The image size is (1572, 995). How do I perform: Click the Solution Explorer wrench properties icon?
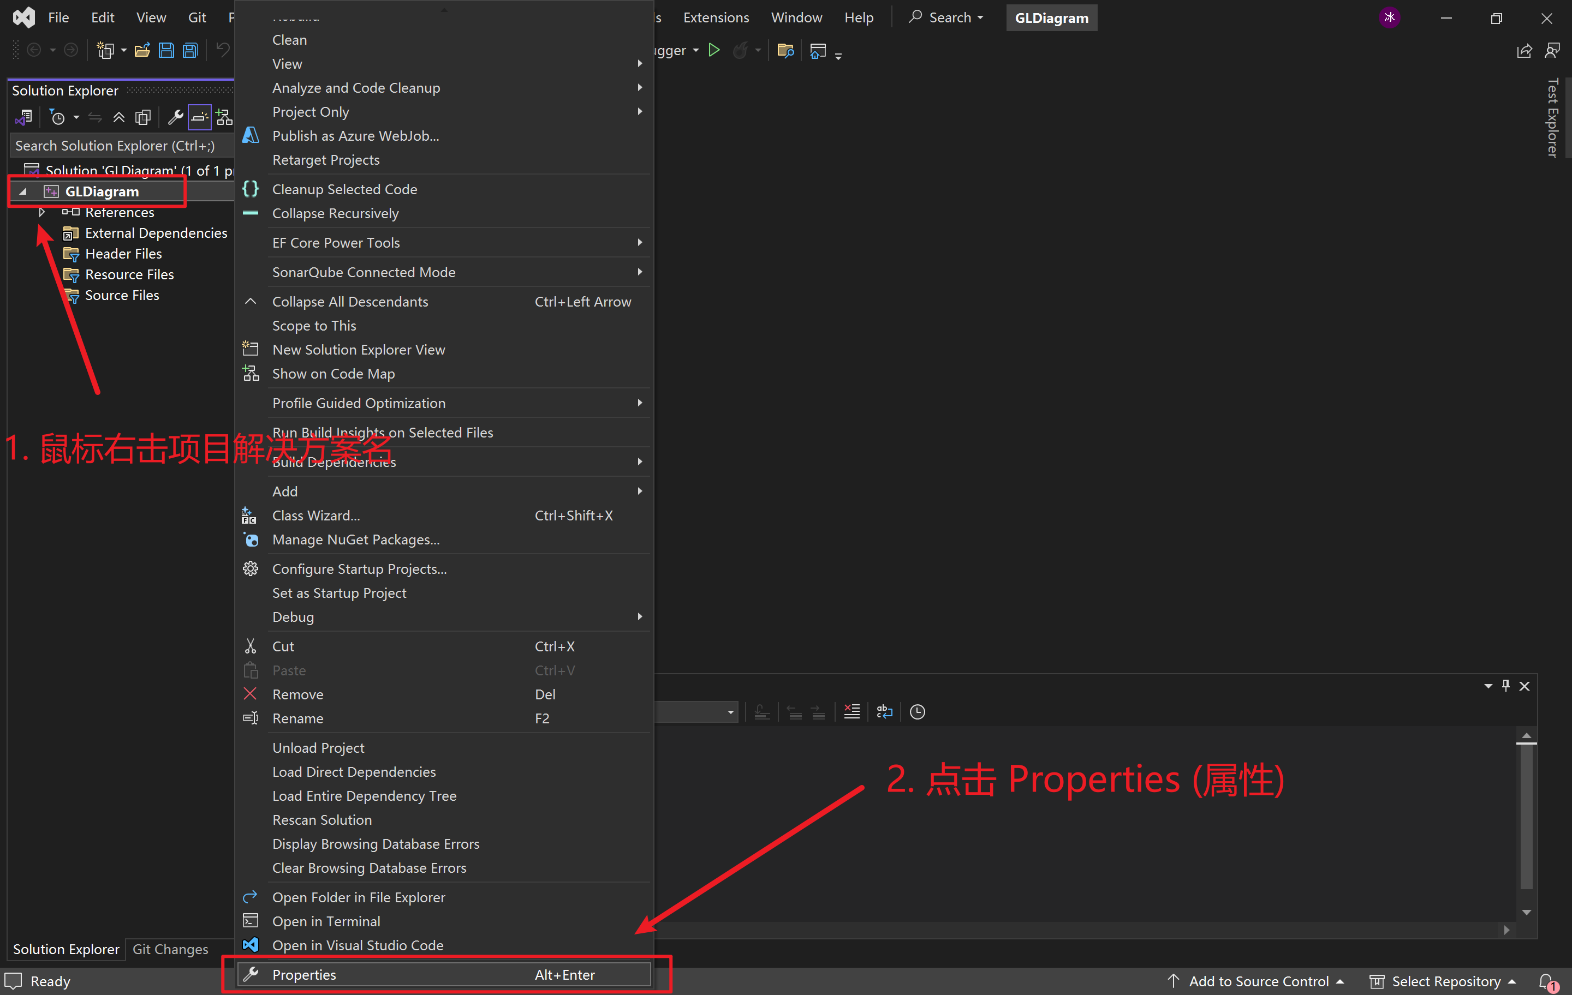point(175,117)
